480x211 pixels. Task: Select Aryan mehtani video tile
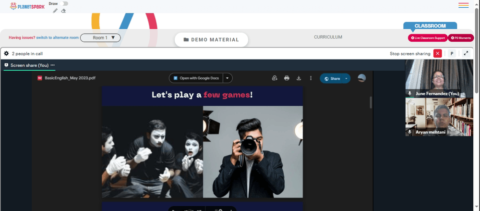pyautogui.click(x=439, y=117)
